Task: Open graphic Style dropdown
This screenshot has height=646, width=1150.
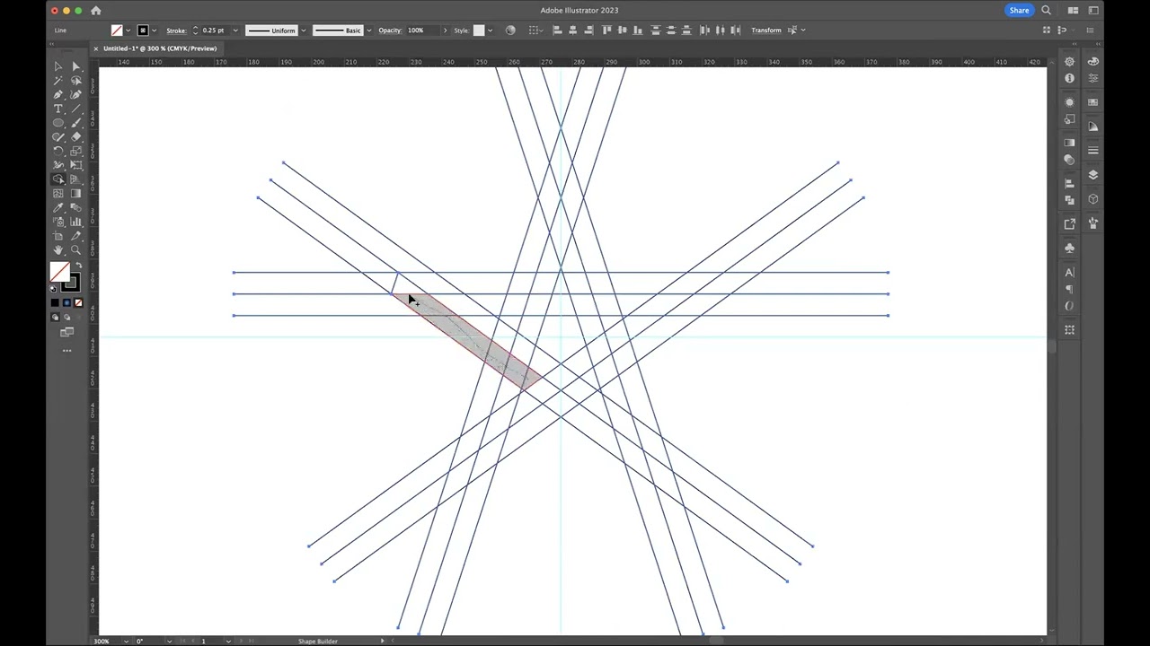Action: click(x=490, y=31)
